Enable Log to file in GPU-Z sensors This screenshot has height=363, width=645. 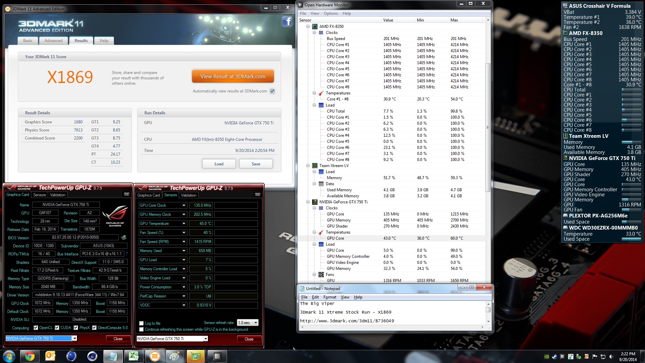point(141,323)
